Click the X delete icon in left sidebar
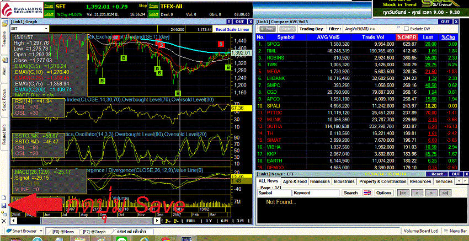The height and width of the screenshot is (241, 469). [x=4, y=221]
